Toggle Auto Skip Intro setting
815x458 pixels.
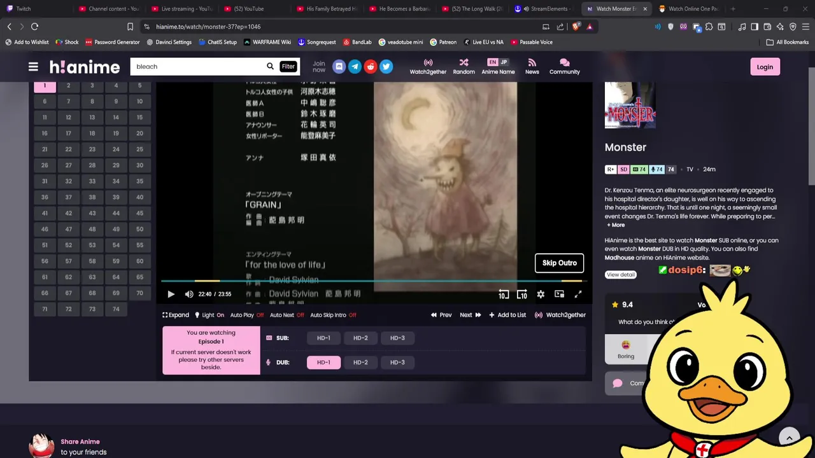(x=333, y=315)
